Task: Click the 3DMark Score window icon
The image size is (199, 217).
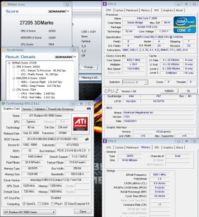Action: tap(4, 4)
